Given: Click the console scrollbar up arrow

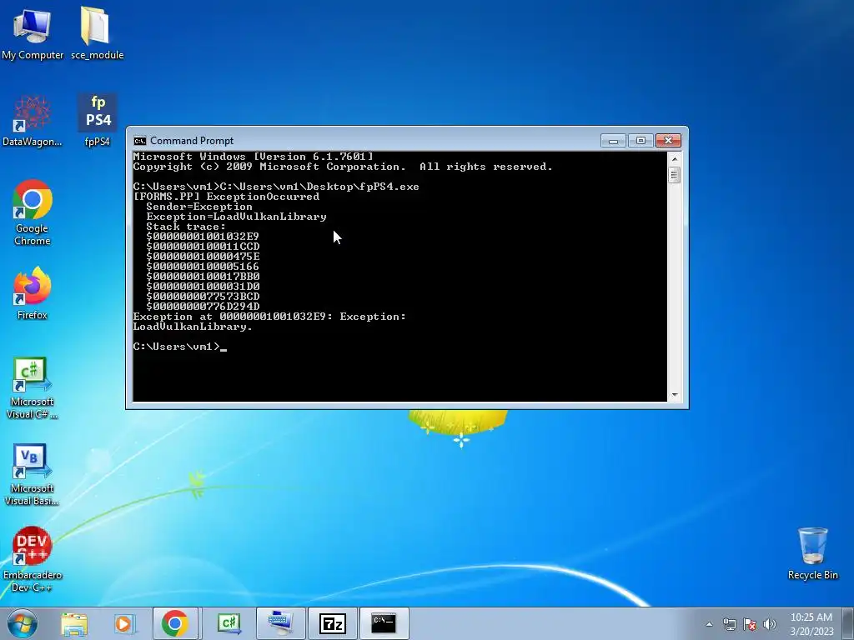Looking at the screenshot, I should pyautogui.click(x=674, y=159).
